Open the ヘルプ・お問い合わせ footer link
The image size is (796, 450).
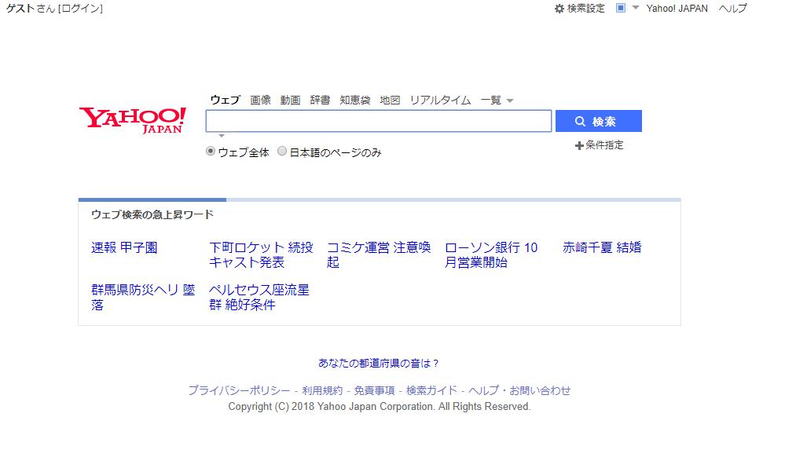(519, 390)
